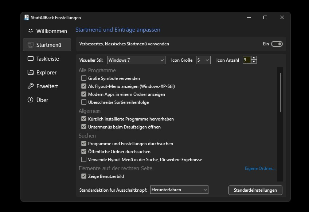
Task: Click the Über info icon
Action: [30, 100]
